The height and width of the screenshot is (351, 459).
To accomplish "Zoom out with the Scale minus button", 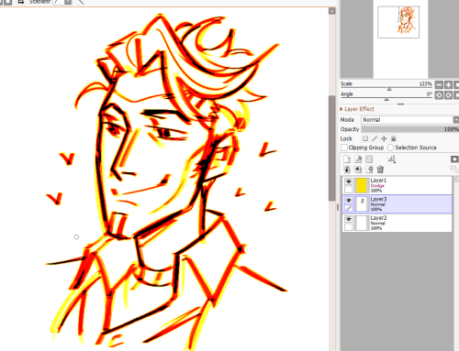I will 439,84.
